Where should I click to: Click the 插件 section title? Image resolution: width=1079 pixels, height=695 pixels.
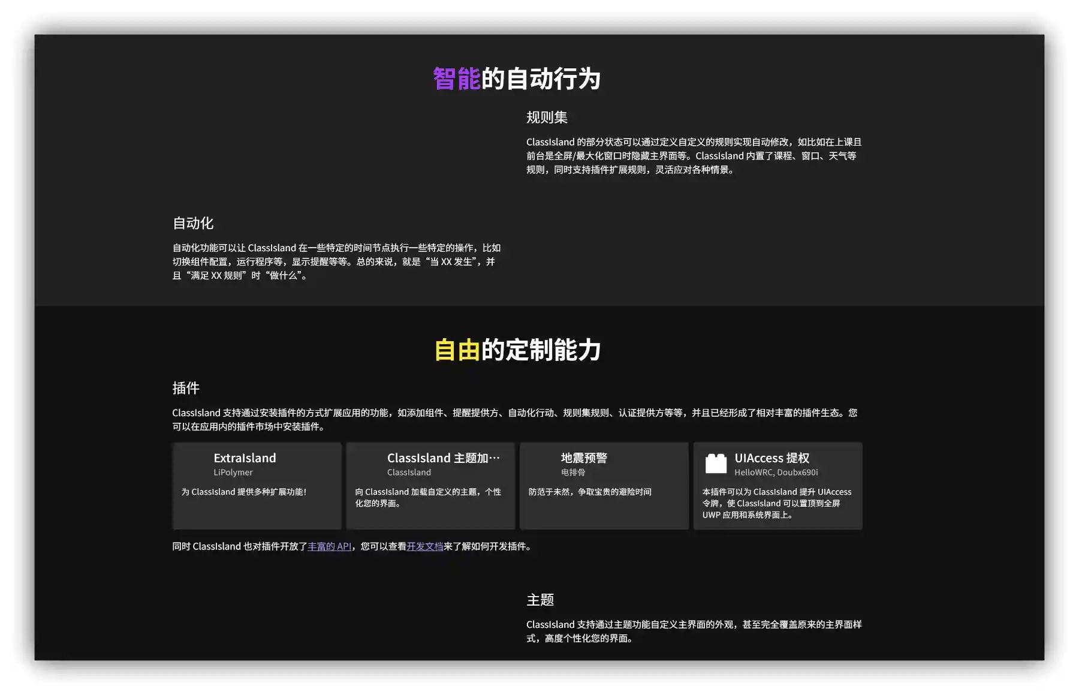coord(186,388)
